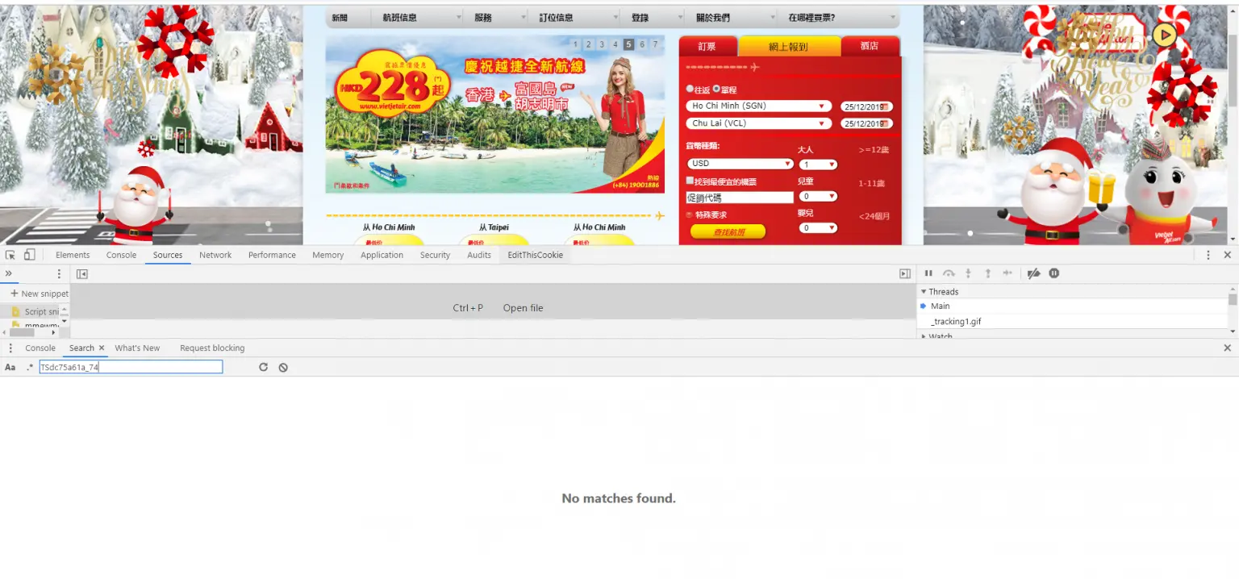Toggle the device toolbar icon

pyautogui.click(x=29, y=255)
